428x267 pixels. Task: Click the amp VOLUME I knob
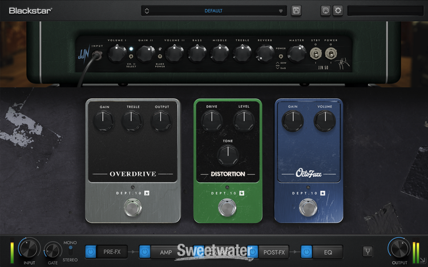(x=116, y=54)
